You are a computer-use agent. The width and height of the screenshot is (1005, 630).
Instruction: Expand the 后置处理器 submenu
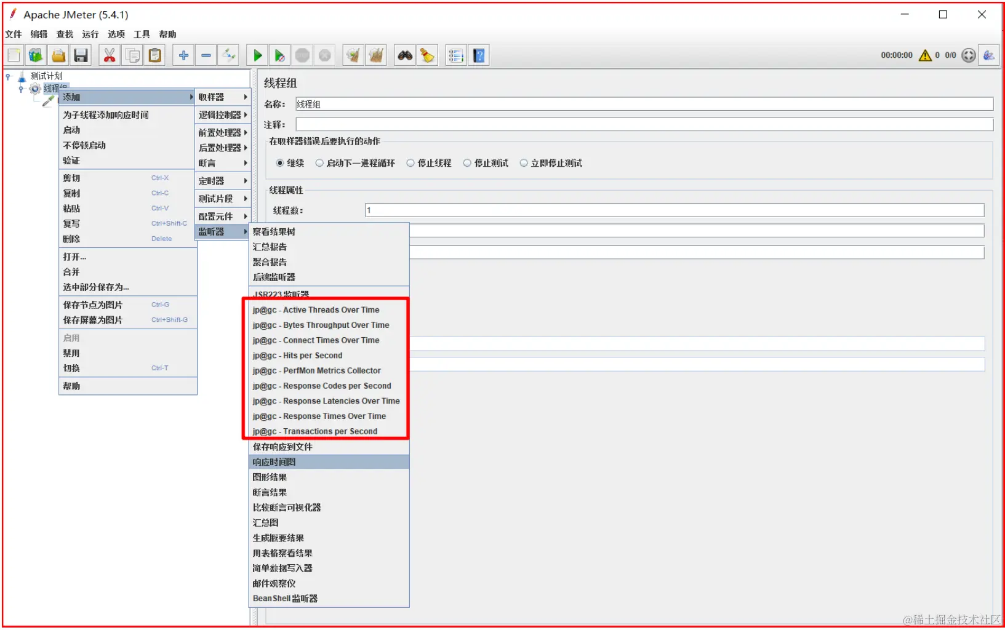[x=222, y=148]
